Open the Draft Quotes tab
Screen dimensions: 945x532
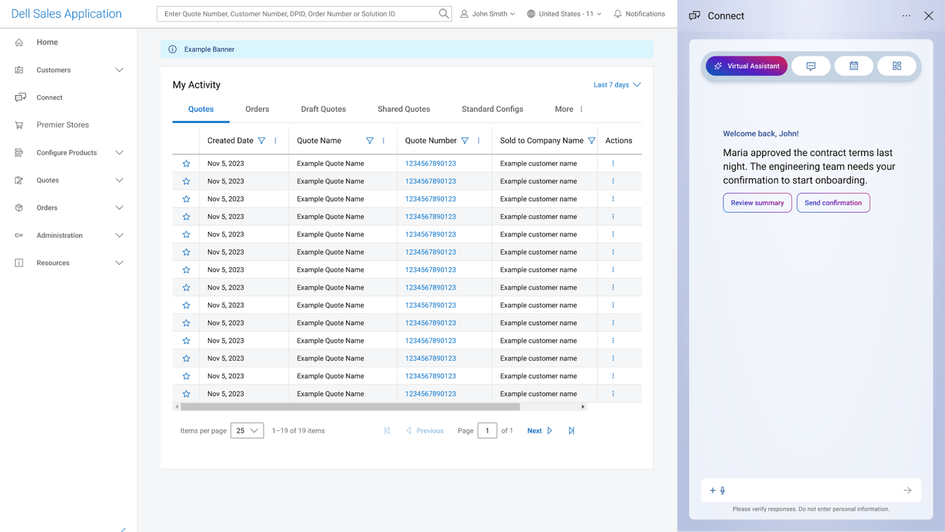coord(324,110)
